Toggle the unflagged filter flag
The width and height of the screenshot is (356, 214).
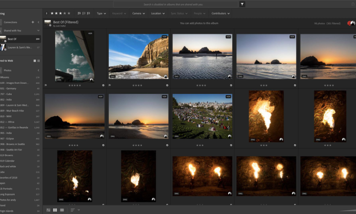click(84, 14)
